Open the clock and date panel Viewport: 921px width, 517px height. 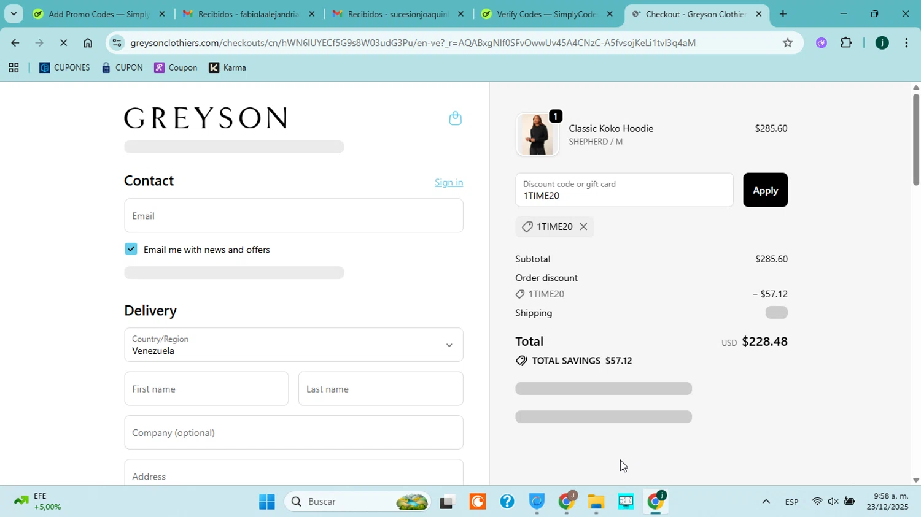[x=887, y=502]
